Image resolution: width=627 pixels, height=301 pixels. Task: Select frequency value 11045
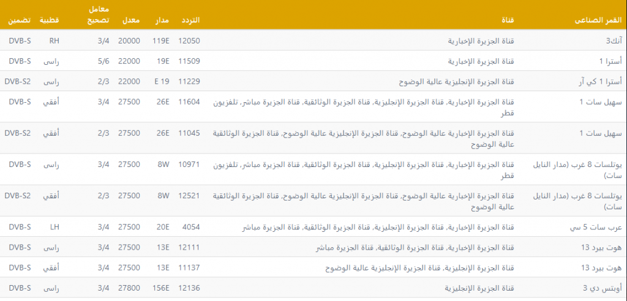[x=189, y=133]
